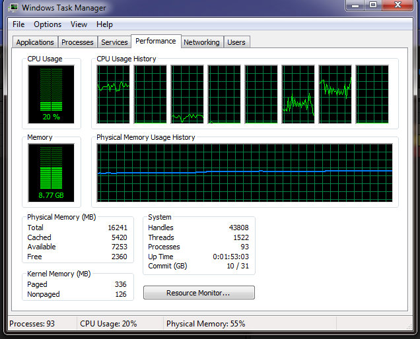
Task: Click the Physical Memory Usage History graph
Action: click(x=245, y=173)
